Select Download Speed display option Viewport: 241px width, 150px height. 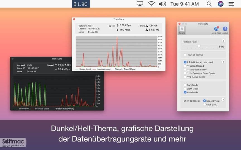pos(185,69)
